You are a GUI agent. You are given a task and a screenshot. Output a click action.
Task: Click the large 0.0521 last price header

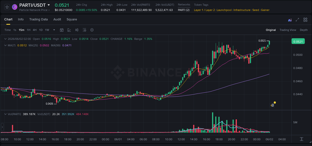pos(62,5)
